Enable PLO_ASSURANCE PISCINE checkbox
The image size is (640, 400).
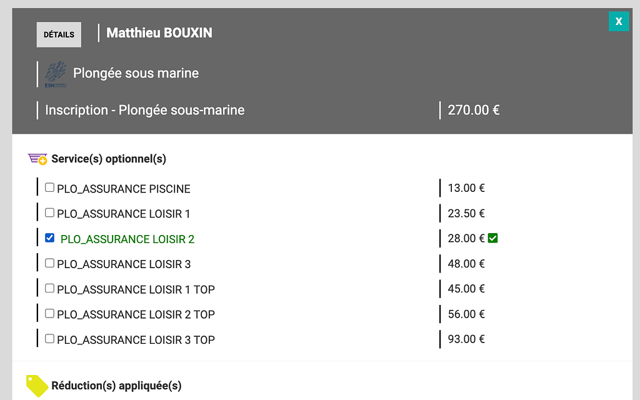coord(50,187)
